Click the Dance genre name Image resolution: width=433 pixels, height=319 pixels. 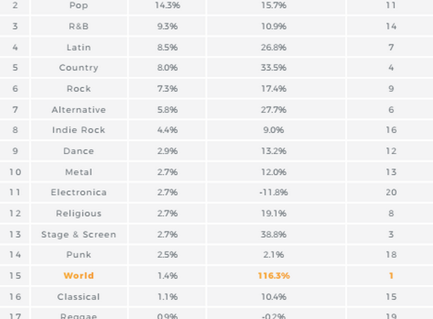79,151
